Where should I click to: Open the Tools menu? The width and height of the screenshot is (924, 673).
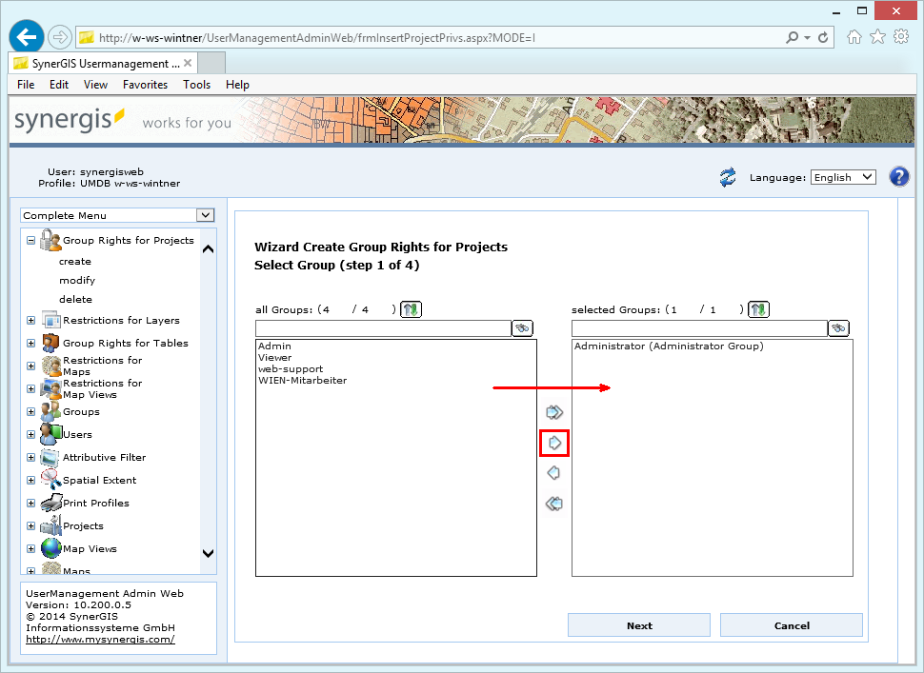tap(196, 84)
